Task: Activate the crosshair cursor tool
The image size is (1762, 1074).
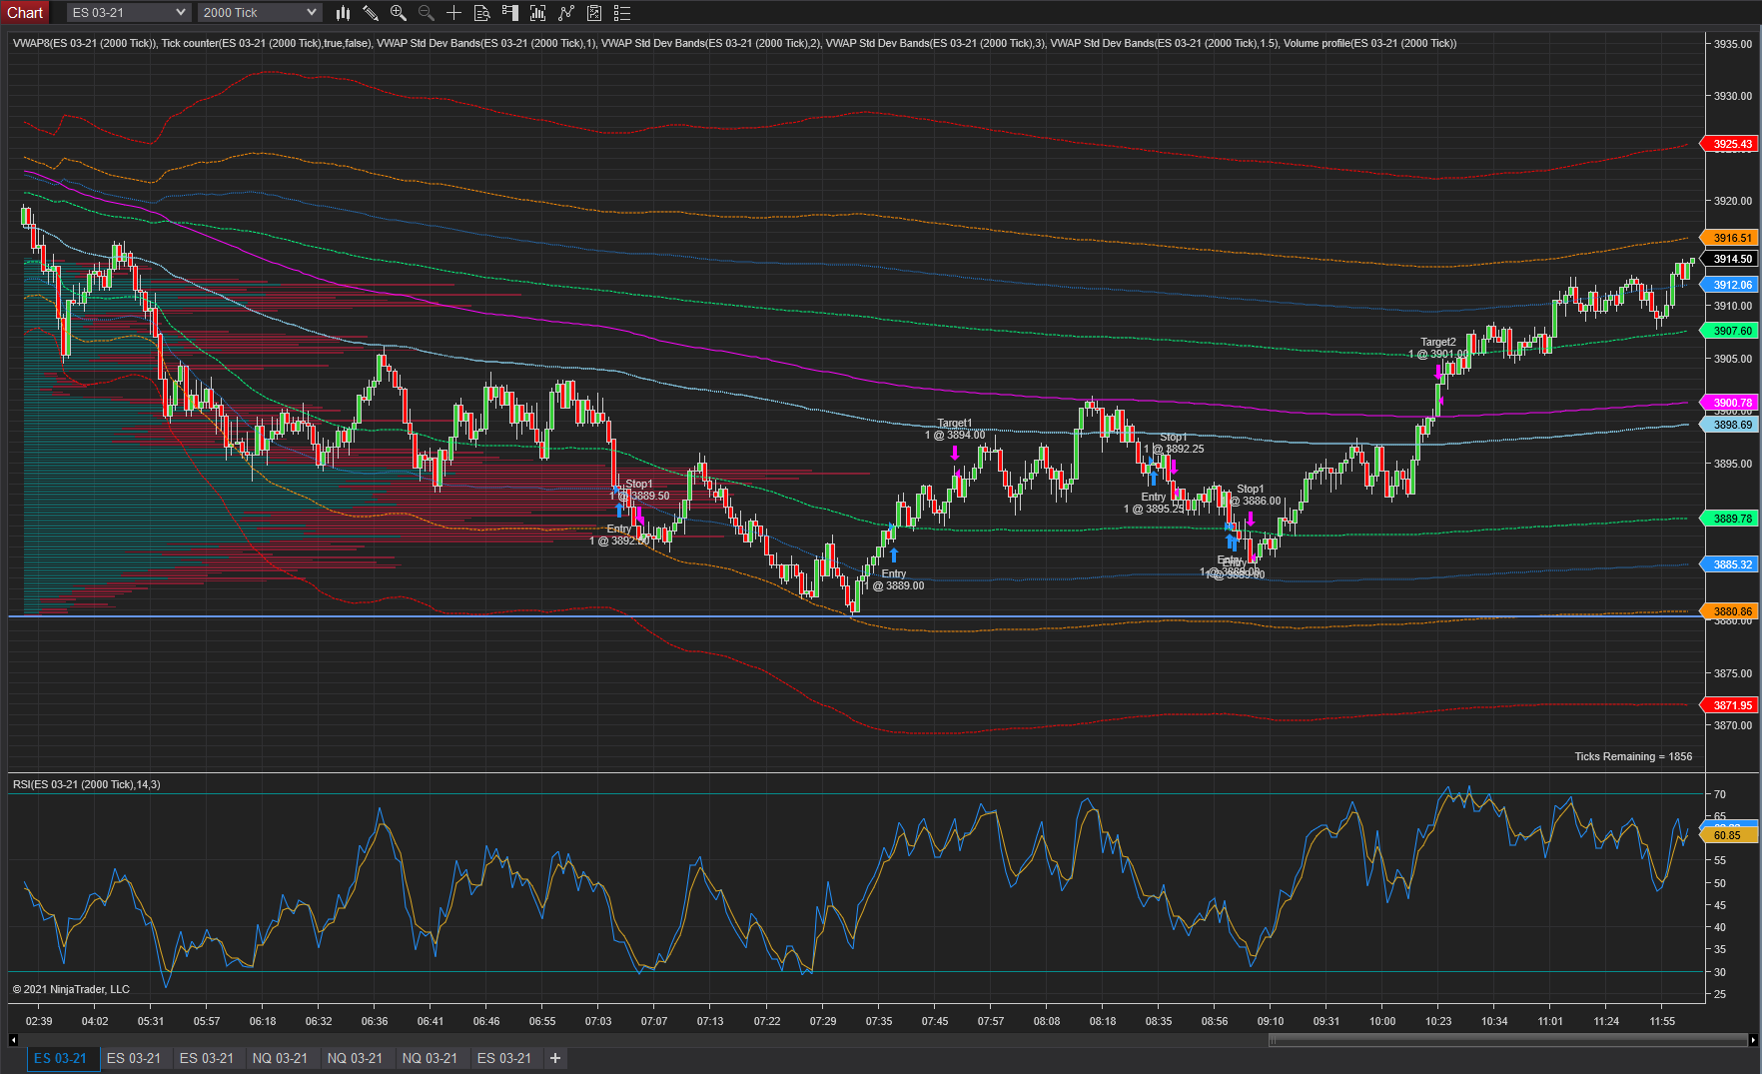Action: click(454, 13)
